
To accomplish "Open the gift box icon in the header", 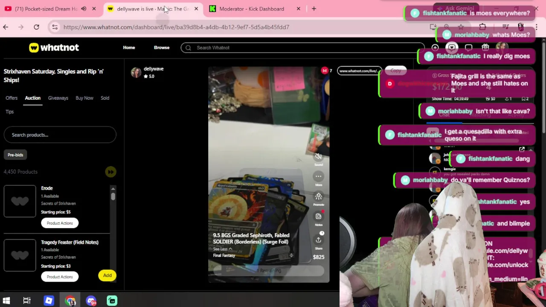I will pyautogui.click(x=485, y=48).
